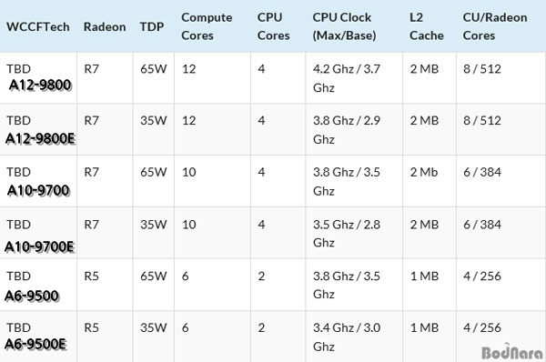546x362 pixels.
Task: Select the A10-9700 model label
Action: point(38,190)
